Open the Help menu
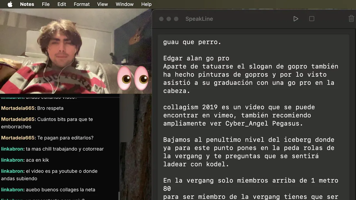Image resolution: width=356 pixels, height=200 pixels. (146, 4)
